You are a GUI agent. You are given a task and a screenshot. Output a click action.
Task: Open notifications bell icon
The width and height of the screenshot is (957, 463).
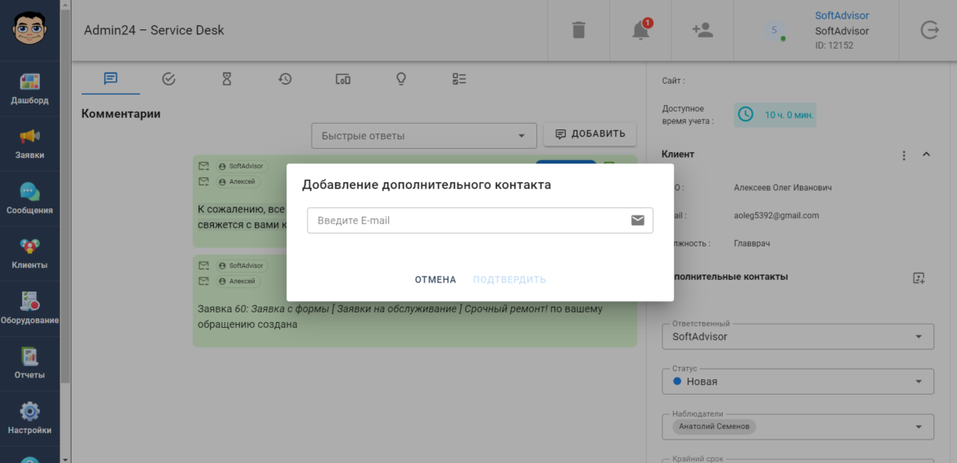640,30
